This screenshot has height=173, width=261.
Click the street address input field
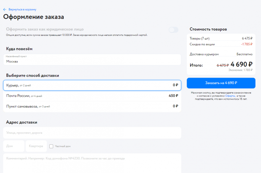[x=92, y=133]
